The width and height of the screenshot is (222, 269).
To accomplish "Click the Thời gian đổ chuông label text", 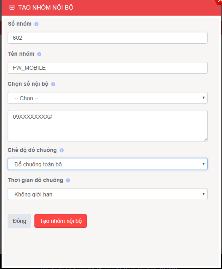I will click(x=36, y=180).
